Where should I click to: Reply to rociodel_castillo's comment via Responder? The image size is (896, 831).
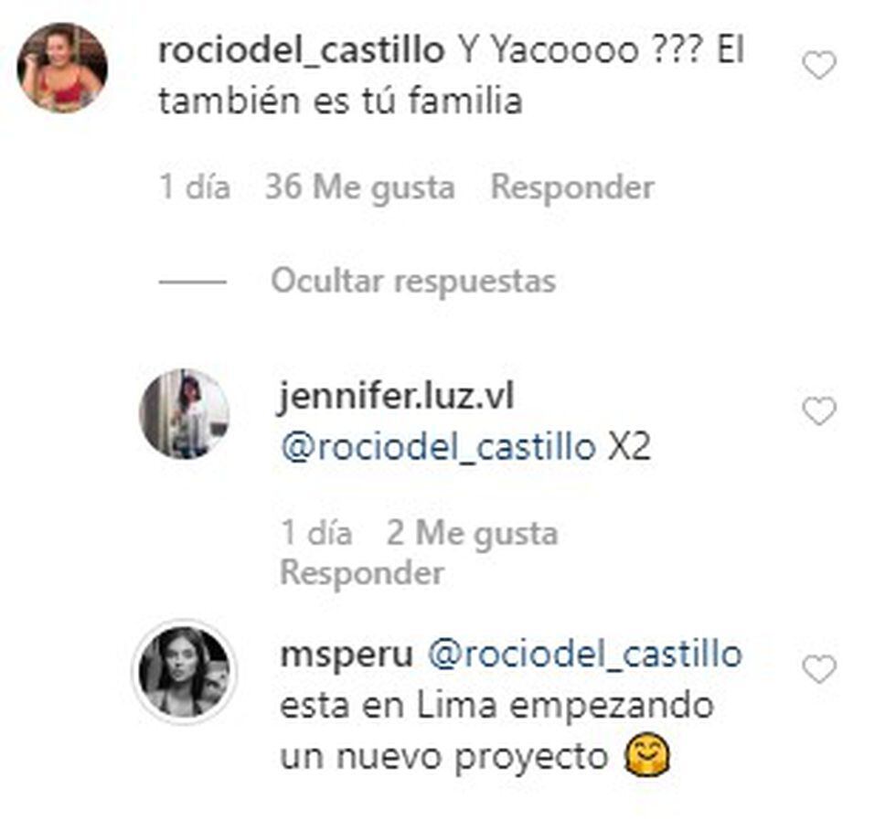tap(572, 186)
